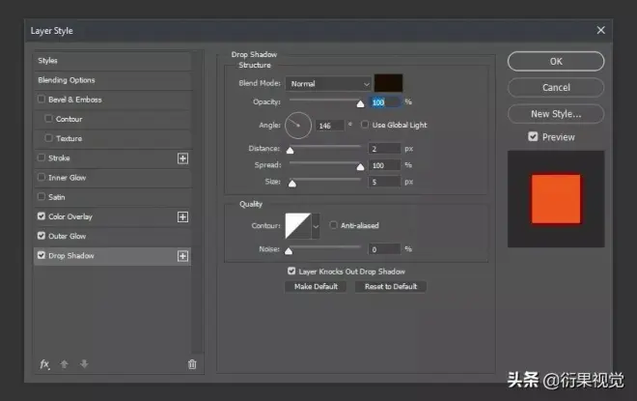The width and height of the screenshot is (637, 401).
Task: Click the Distance slider handle
Action: click(291, 151)
